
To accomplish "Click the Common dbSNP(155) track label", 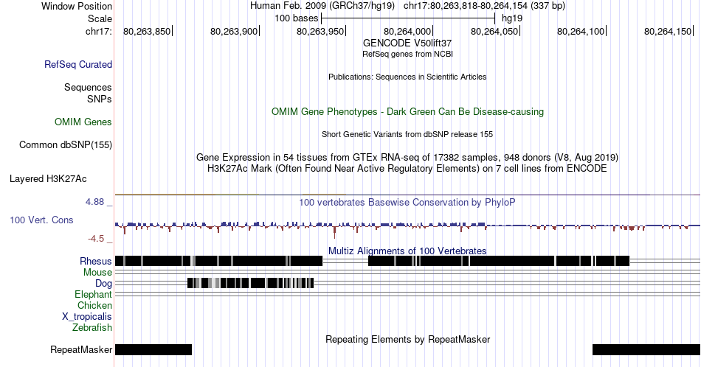I will click(66, 144).
